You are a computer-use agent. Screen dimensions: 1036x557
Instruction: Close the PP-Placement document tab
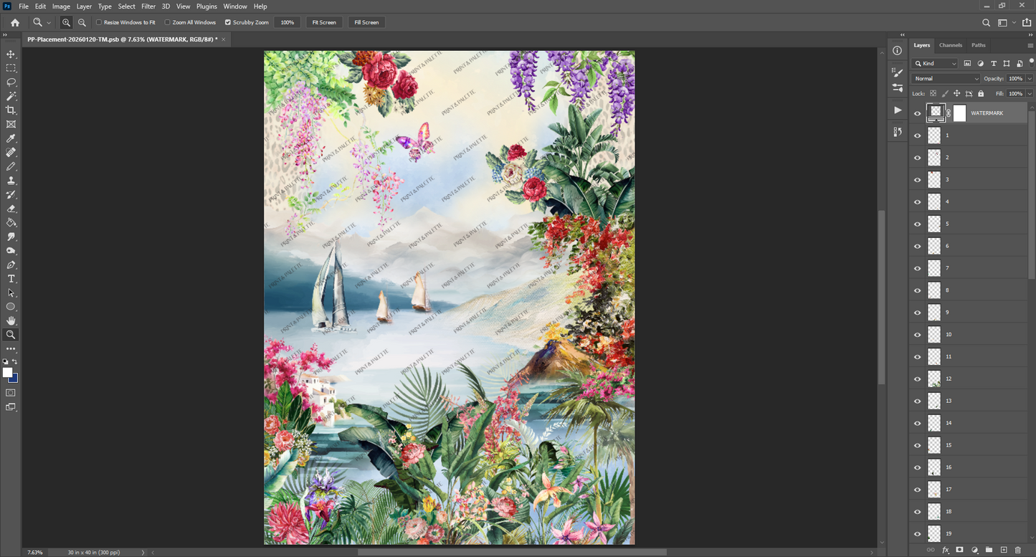point(224,39)
